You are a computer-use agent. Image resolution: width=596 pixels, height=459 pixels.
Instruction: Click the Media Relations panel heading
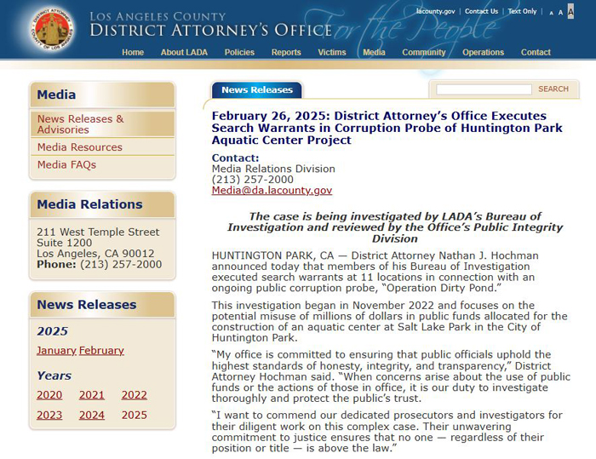point(102,204)
